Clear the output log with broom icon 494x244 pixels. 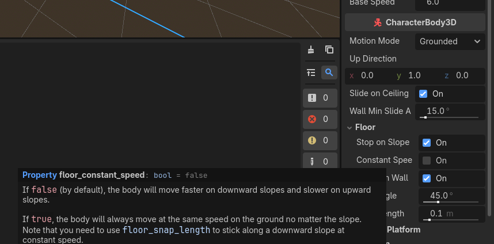(x=311, y=50)
